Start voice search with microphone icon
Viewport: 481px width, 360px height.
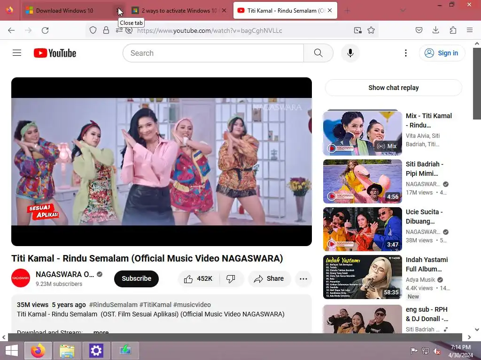[x=350, y=53]
